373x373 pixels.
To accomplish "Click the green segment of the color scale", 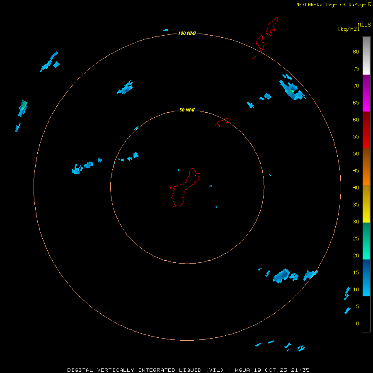I will (366, 241).
